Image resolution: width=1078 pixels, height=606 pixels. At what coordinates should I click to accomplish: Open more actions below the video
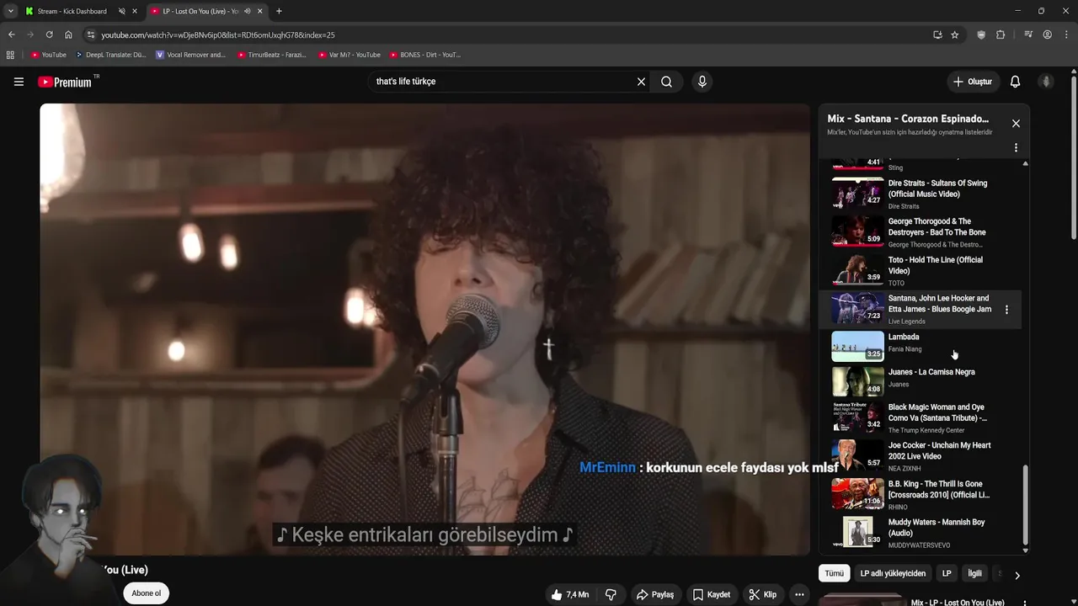click(799, 594)
